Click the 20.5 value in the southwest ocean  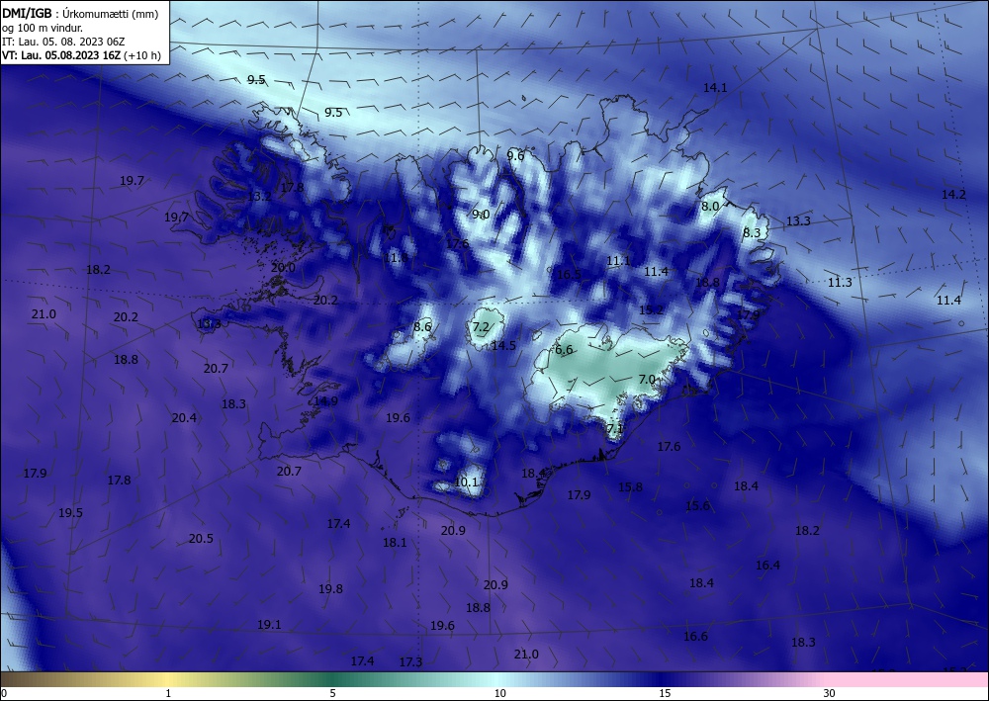click(201, 539)
